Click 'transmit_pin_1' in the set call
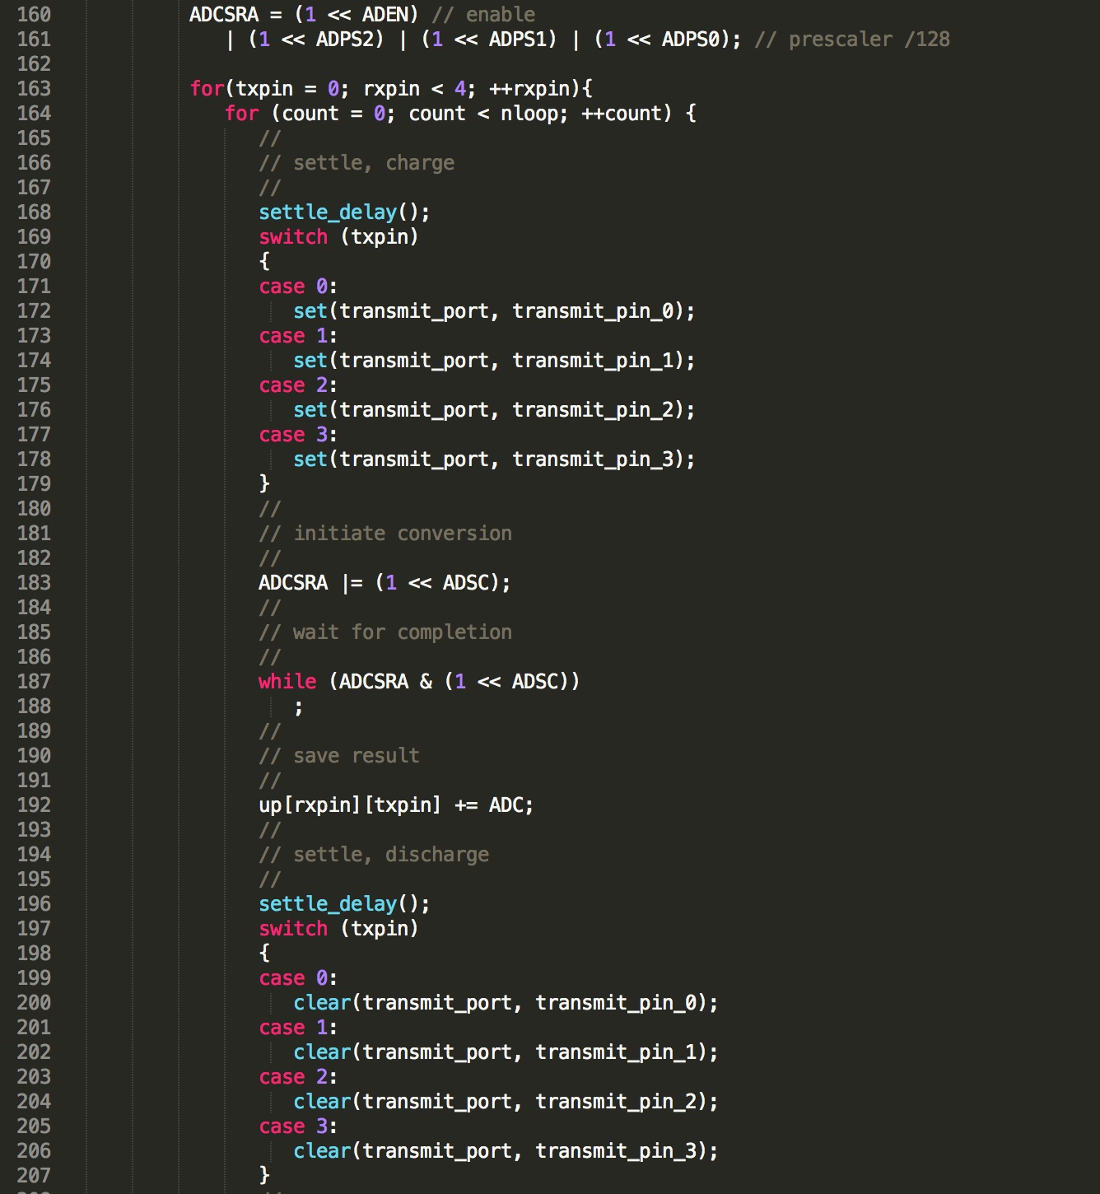1100x1194 pixels. [593, 361]
